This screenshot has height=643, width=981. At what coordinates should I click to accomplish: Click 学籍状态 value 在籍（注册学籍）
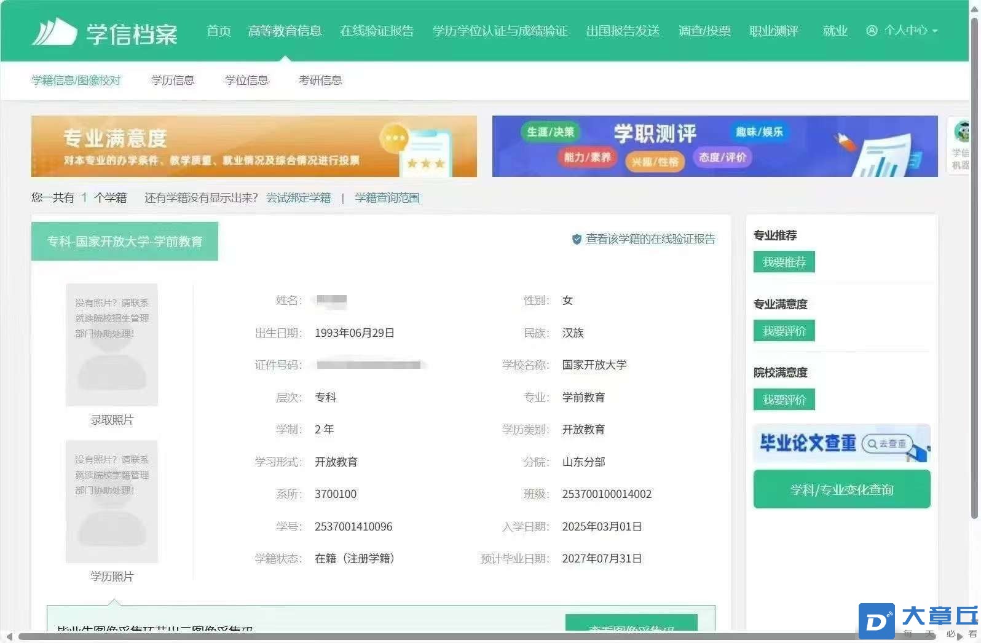click(x=355, y=558)
